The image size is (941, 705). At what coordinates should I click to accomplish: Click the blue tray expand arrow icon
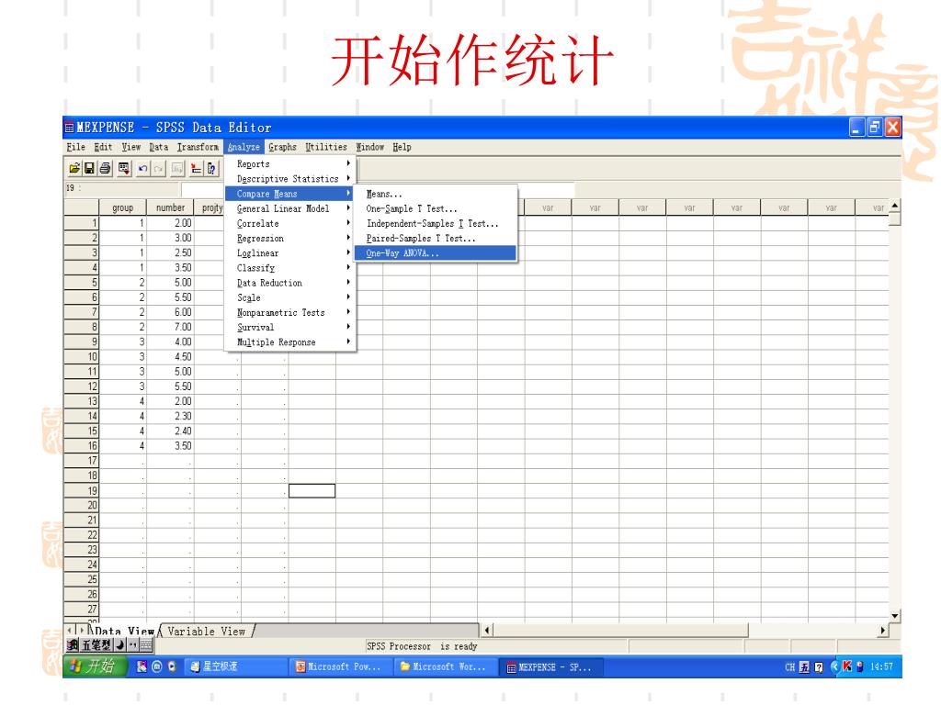point(833,666)
